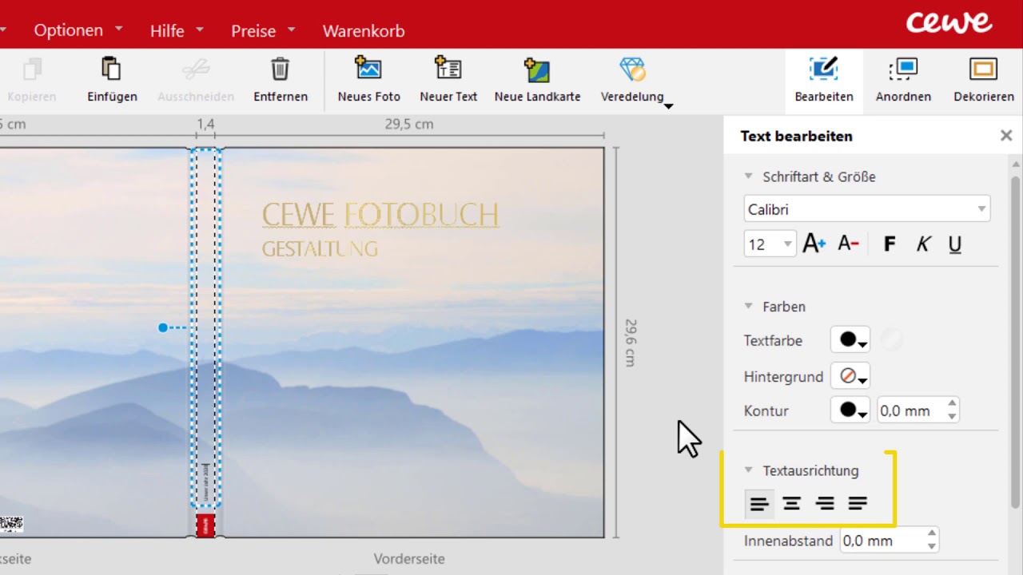Image resolution: width=1023 pixels, height=575 pixels.
Task: Select the spine text box on cover
Action: (206, 327)
